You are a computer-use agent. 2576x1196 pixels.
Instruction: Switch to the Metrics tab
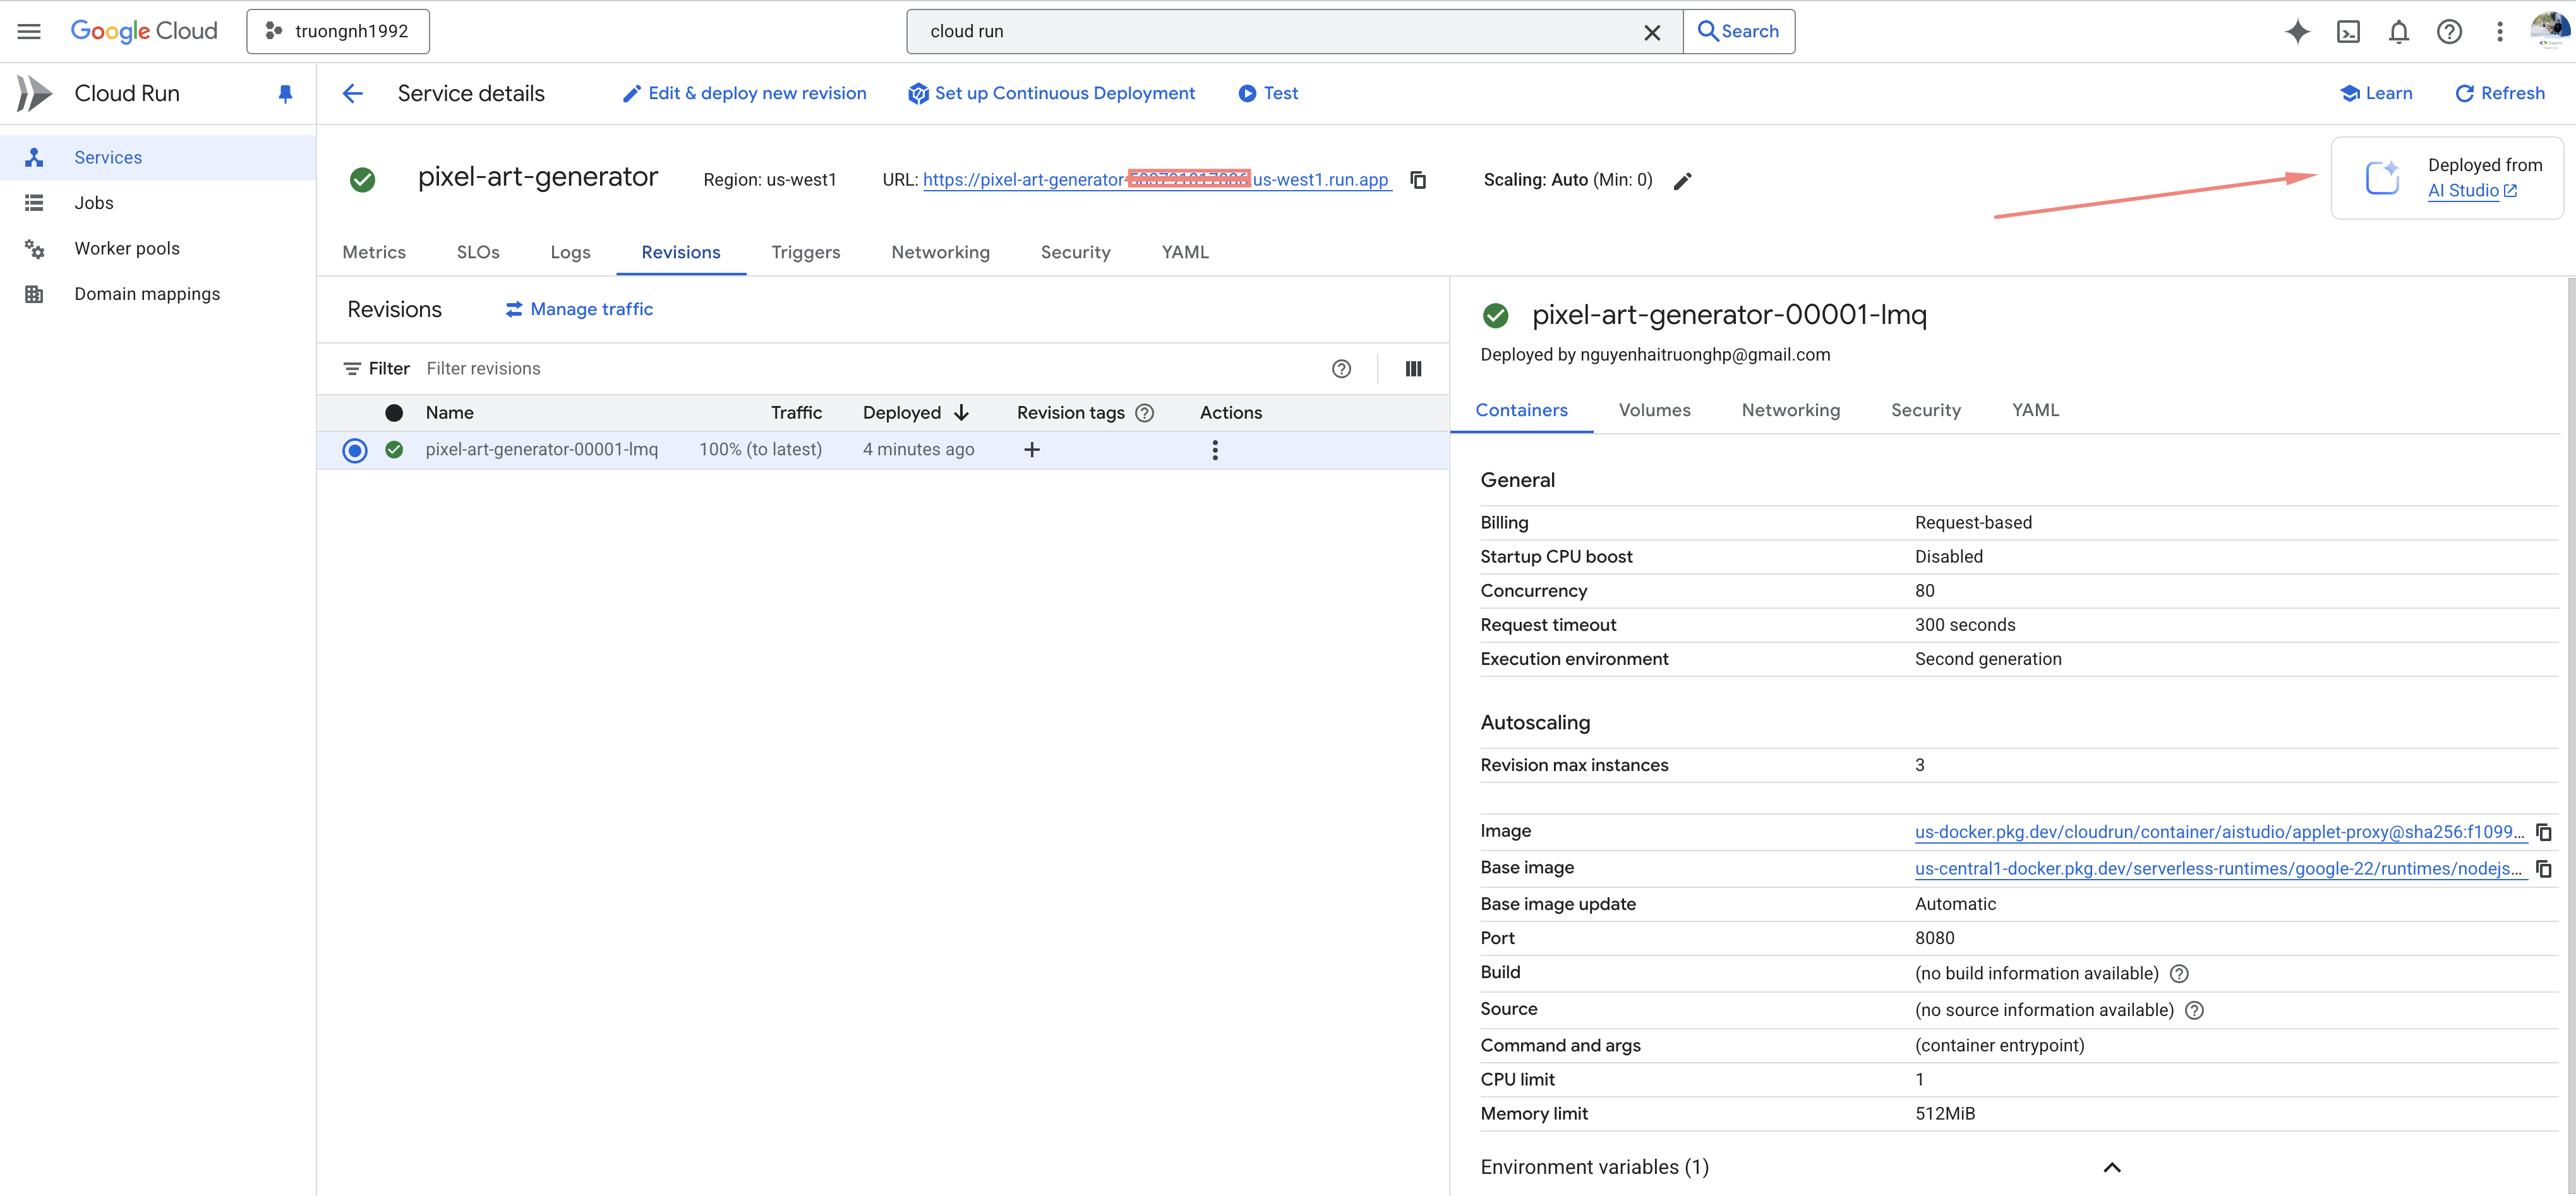374,252
